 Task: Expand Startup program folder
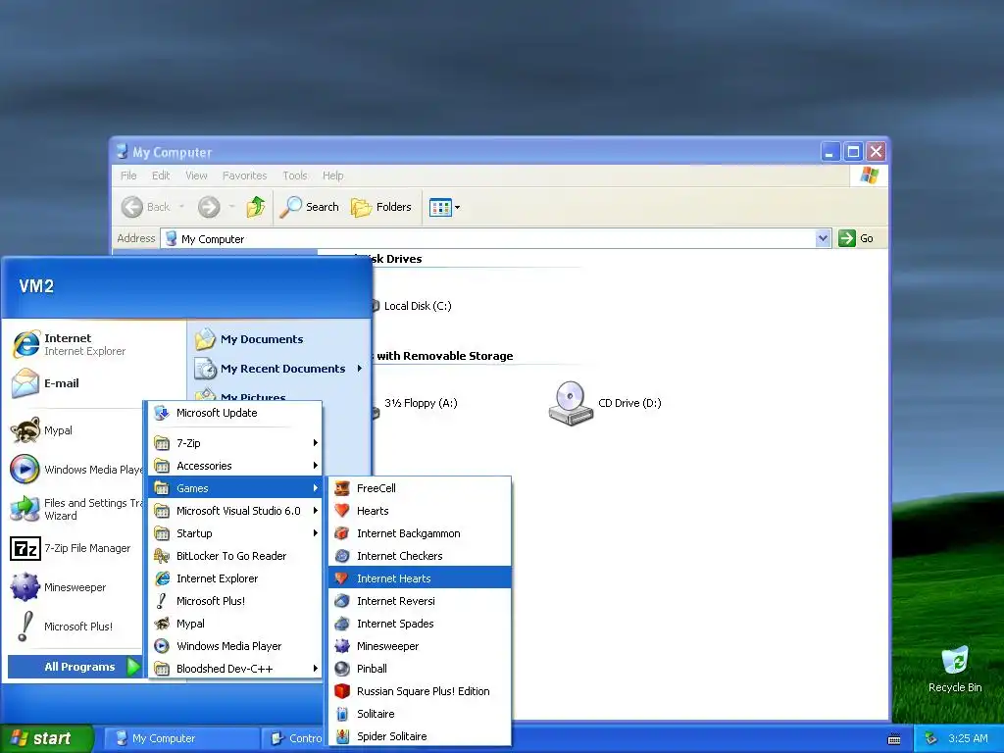(x=235, y=533)
